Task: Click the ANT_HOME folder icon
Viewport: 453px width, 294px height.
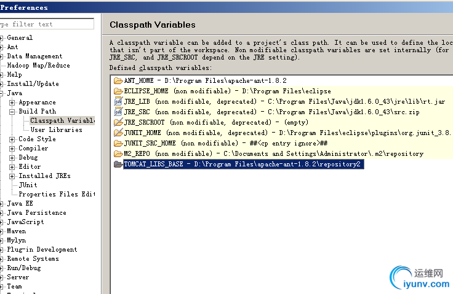Action: coord(118,80)
